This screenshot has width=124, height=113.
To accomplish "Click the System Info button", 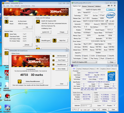I will [46, 32].
